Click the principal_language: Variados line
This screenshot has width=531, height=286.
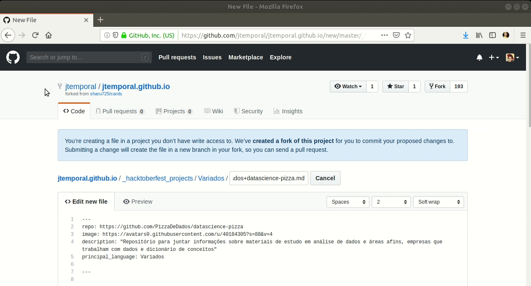tap(123, 257)
